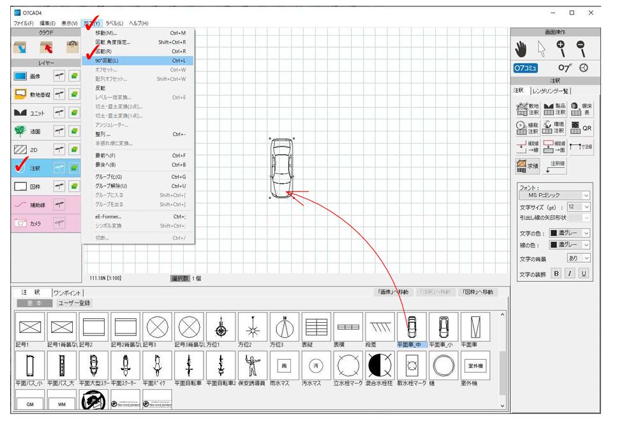Viewport: 617px width, 421px height.
Task: Choose the 方位1 compass symbol
Action: (x=221, y=327)
